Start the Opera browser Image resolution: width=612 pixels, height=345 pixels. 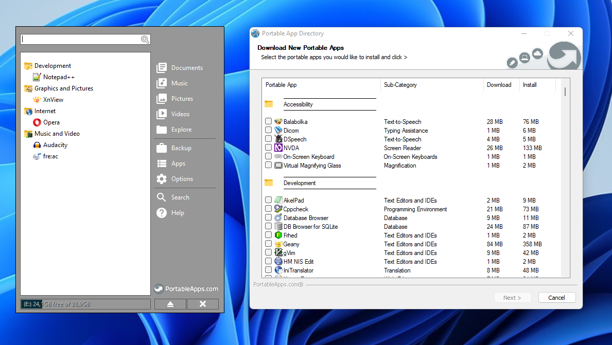click(x=51, y=122)
